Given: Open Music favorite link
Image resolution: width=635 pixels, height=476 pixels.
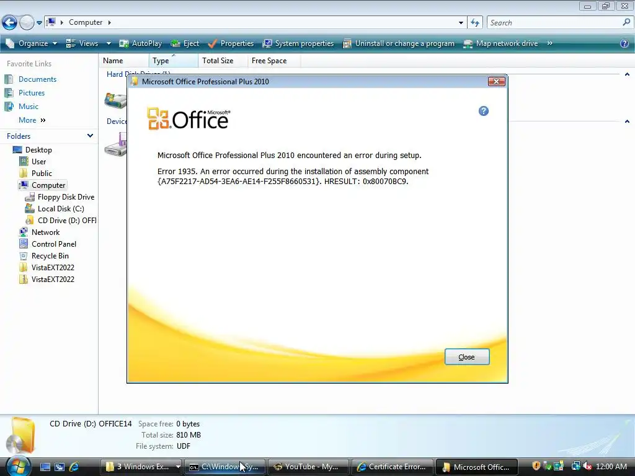Looking at the screenshot, I should coord(29,107).
